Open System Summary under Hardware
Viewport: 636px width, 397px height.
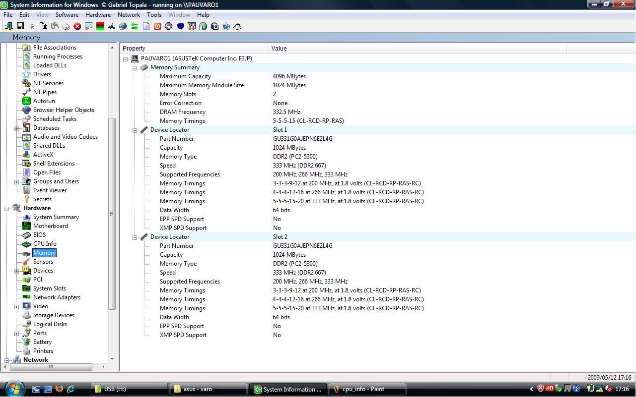pyautogui.click(x=56, y=217)
